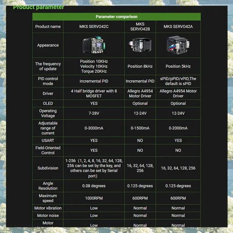Click the USART 'NO' value for SERVO42B

(x=140, y=140)
